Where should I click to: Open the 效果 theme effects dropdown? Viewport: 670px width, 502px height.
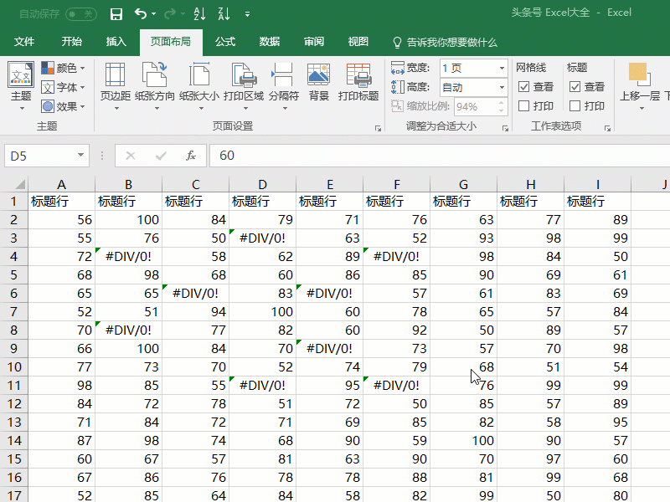64,106
